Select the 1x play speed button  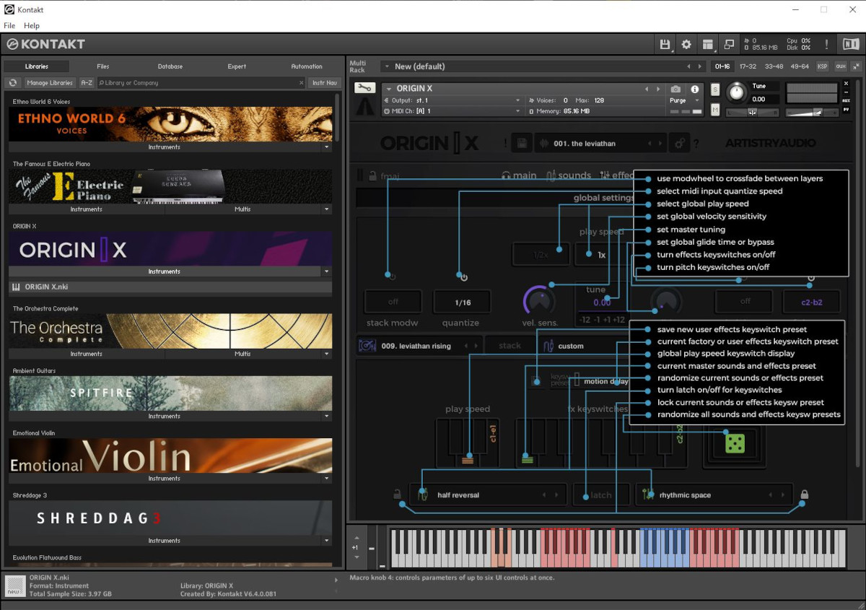[x=601, y=255]
